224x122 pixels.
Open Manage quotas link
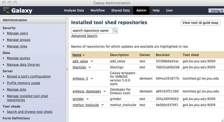pos(18,58)
